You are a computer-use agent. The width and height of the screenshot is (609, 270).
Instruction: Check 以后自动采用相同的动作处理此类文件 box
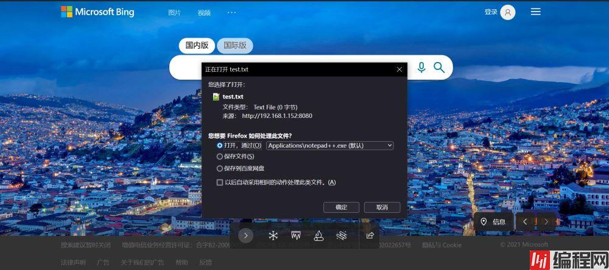(x=220, y=182)
